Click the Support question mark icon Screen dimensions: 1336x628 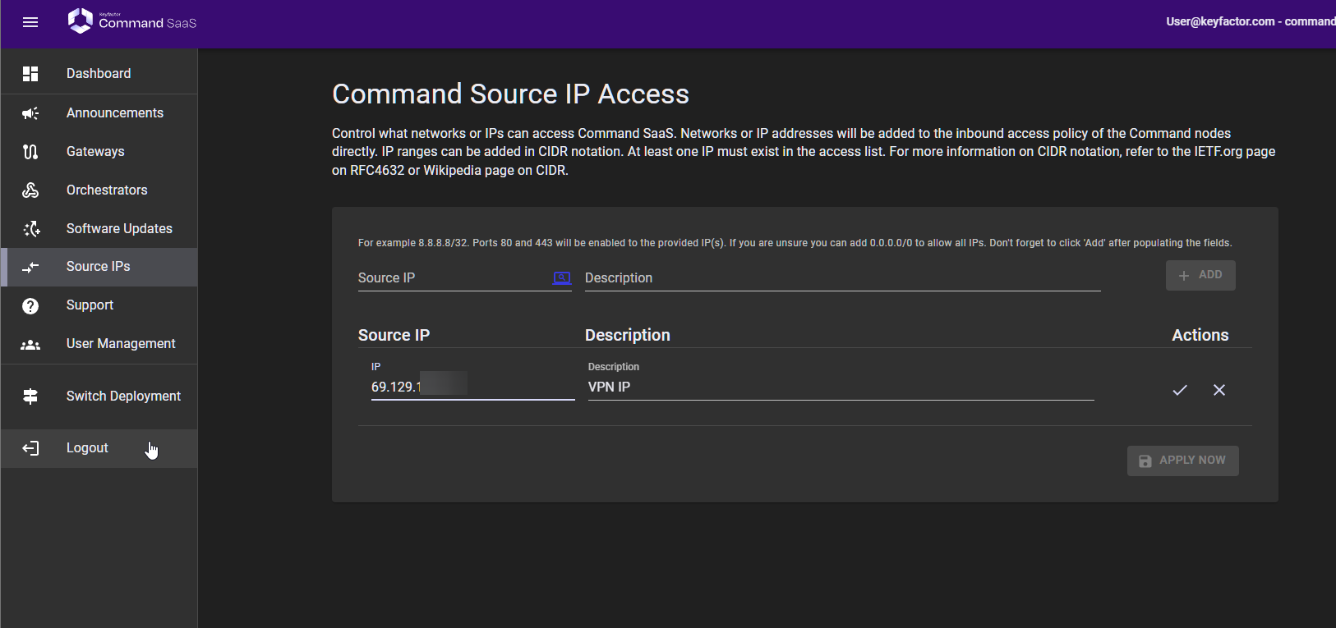30,306
